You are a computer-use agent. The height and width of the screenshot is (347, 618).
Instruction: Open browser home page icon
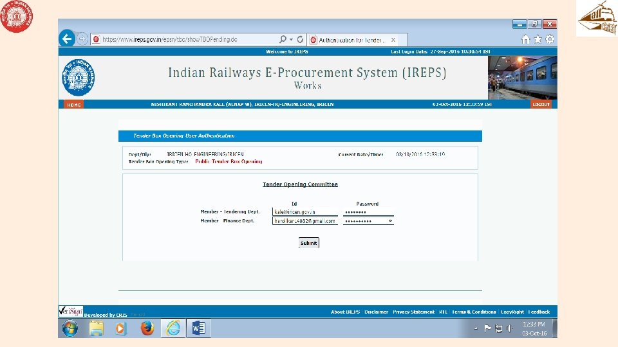525,39
